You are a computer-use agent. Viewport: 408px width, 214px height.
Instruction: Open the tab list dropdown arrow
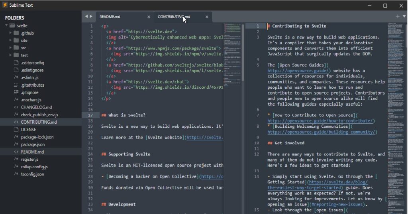point(404,16)
